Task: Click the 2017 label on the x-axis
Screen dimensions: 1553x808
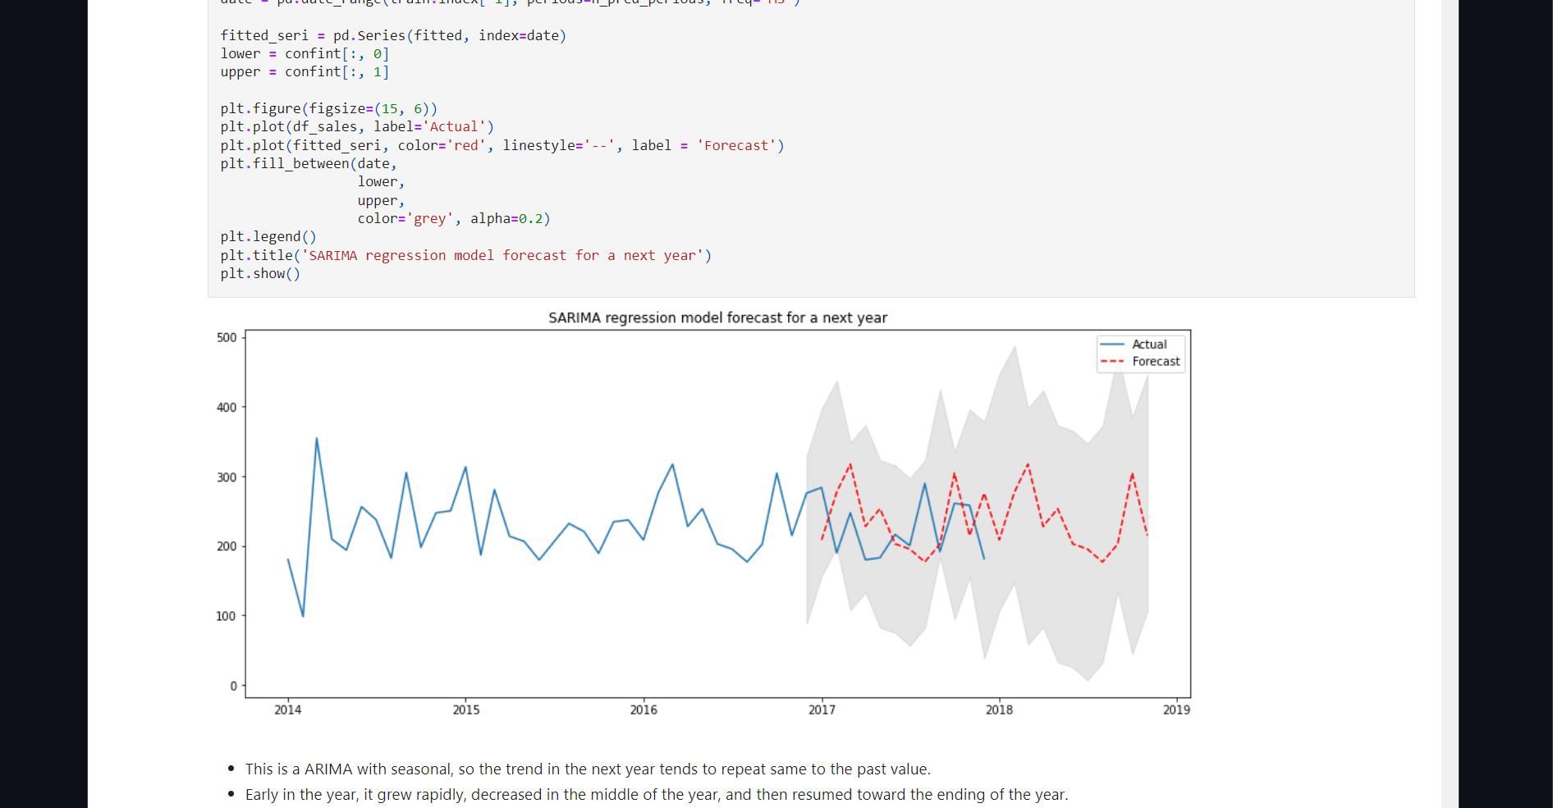Action: point(823,710)
